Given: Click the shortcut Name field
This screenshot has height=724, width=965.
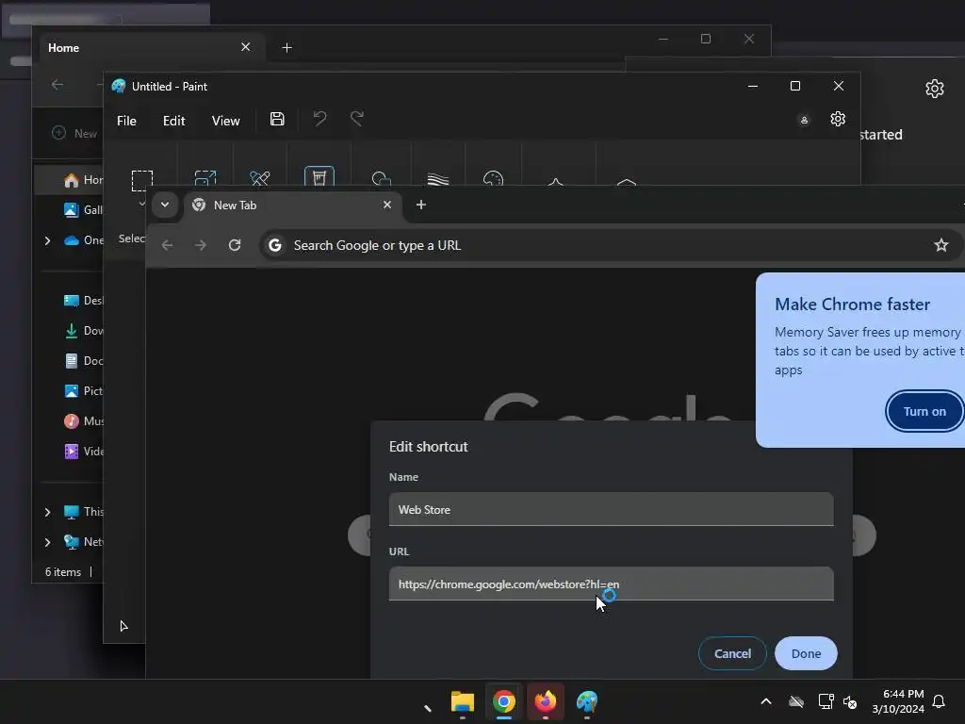Looking at the screenshot, I should point(611,509).
